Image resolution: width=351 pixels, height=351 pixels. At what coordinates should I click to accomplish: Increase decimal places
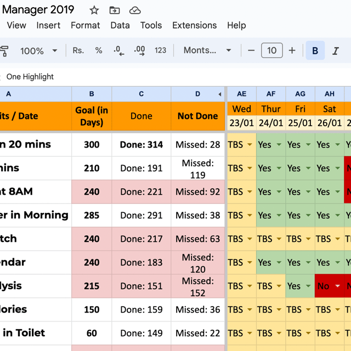click(x=139, y=50)
